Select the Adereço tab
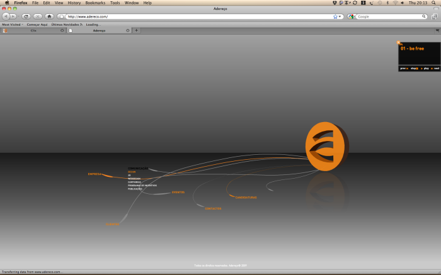This screenshot has width=441, height=275. pos(99,30)
